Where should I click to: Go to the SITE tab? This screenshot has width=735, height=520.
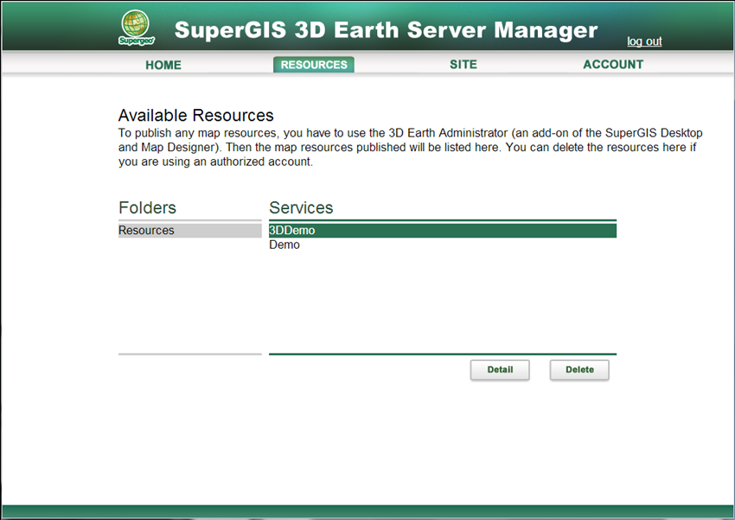coord(463,64)
